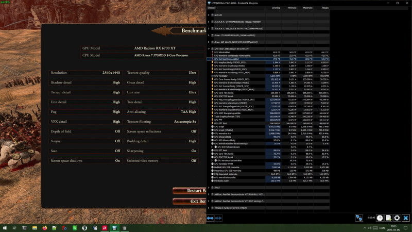Start logging with the document-plus icon
This screenshot has width=412, height=232.
coord(388,218)
